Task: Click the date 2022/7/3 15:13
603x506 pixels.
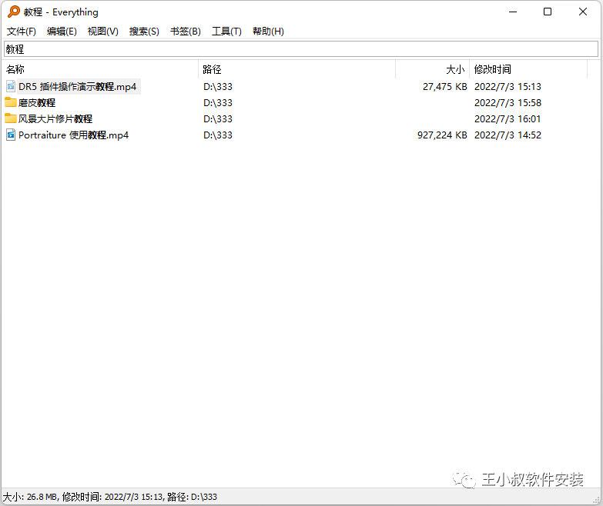Action: [x=508, y=87]
